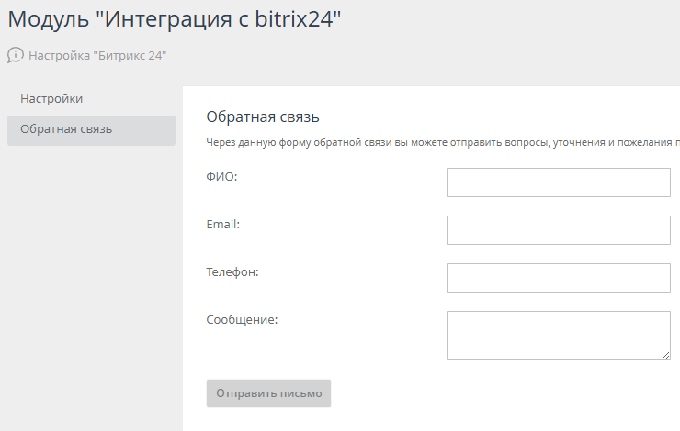Open the Настройка "Битрикс 24" link

point(97,55)
